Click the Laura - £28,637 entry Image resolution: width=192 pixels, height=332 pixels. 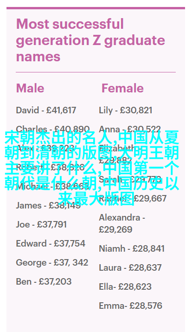tap(130, 267)
